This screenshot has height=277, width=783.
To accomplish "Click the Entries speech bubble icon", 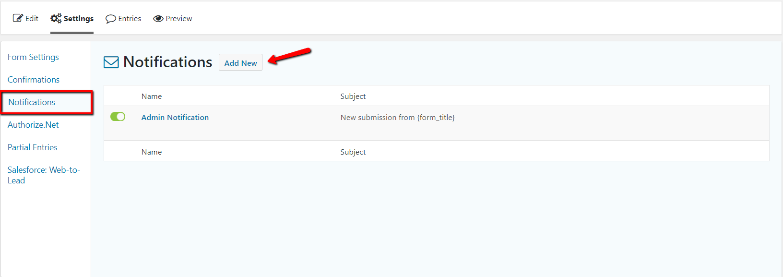I will [111, 19].
